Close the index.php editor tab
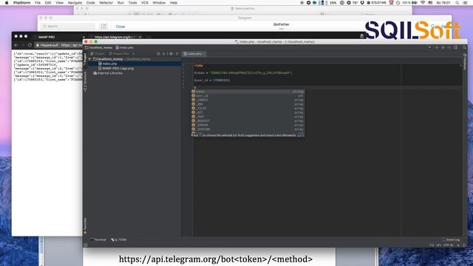The height and width of the screenshot is (266, 473). [204, 54]
